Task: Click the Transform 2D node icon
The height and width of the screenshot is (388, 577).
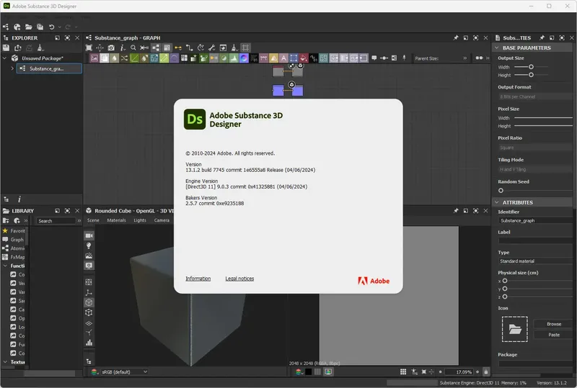Action: pos(294,58)
